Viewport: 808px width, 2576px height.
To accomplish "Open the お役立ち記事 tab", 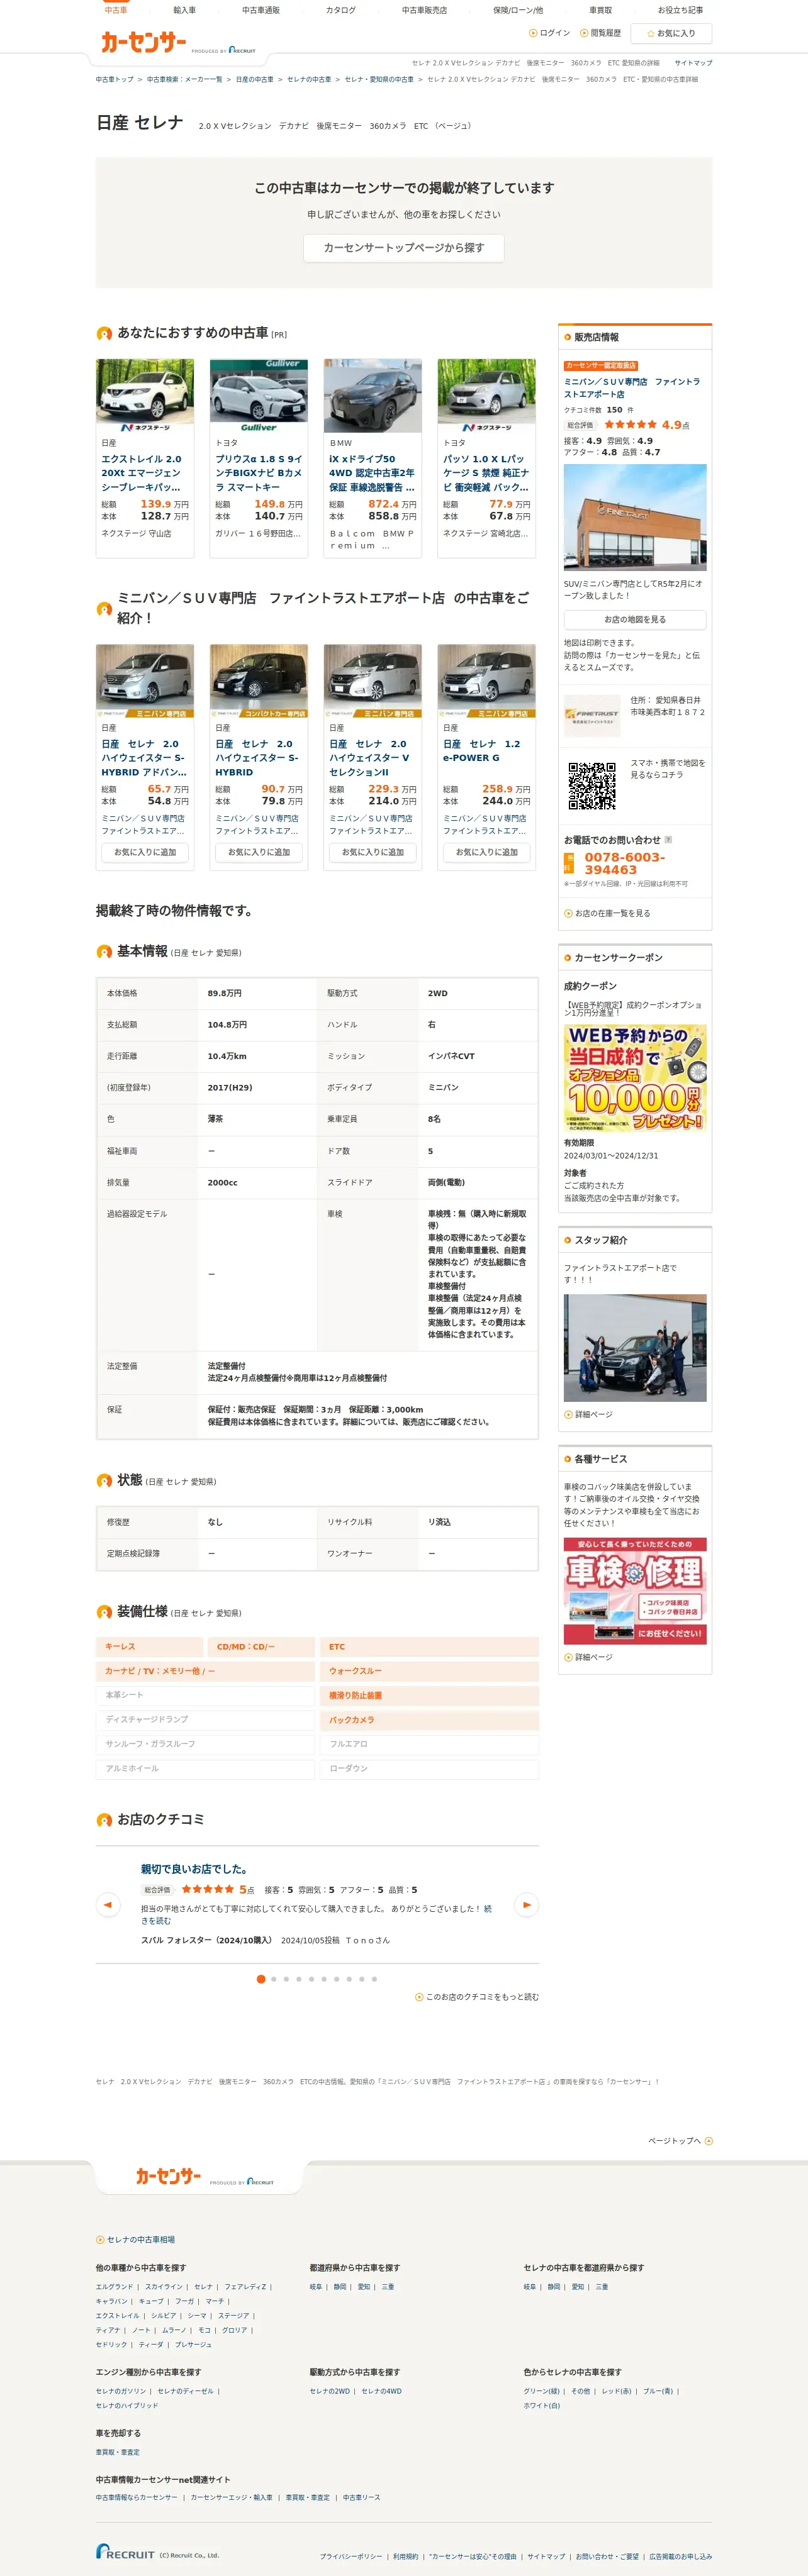I will coord(680,10).
